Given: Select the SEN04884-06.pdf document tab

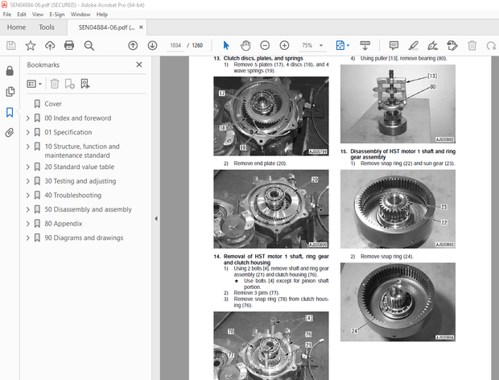Looking at the screenshot, I should point(106,27).
